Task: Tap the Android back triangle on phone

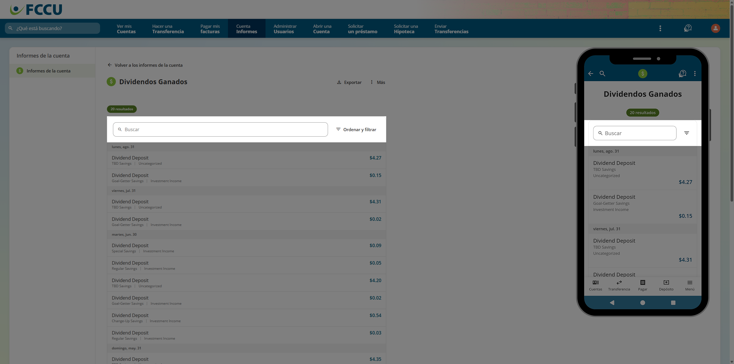Action: click(x=612, y=303)
